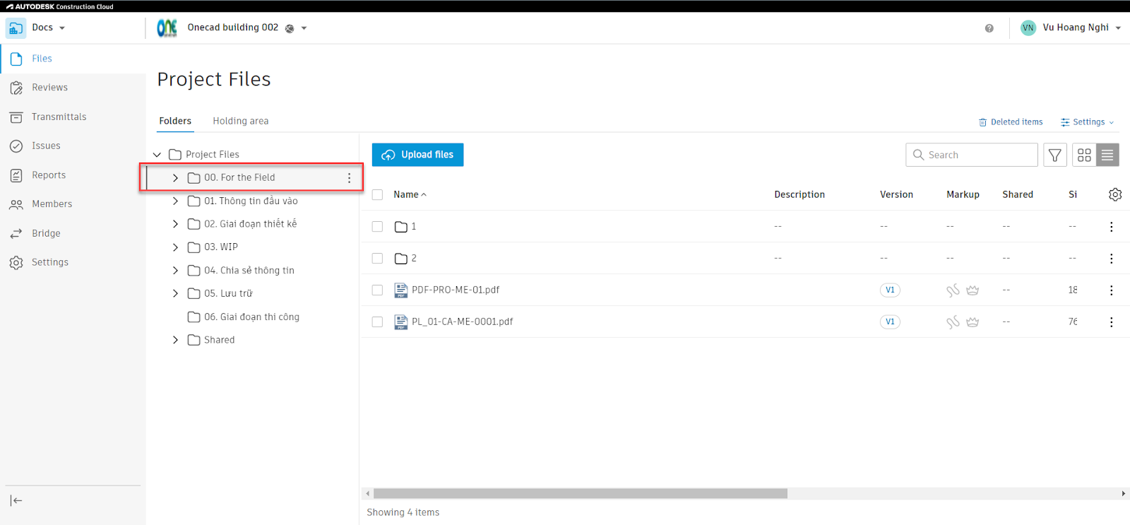Select checkbox for PL_01-CA-ME-0001.pdf
Screen dimensions: 1130x525
377,322
